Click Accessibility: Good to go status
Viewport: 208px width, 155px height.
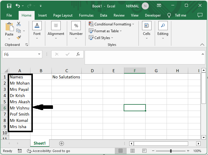click(x=49, y=151)
